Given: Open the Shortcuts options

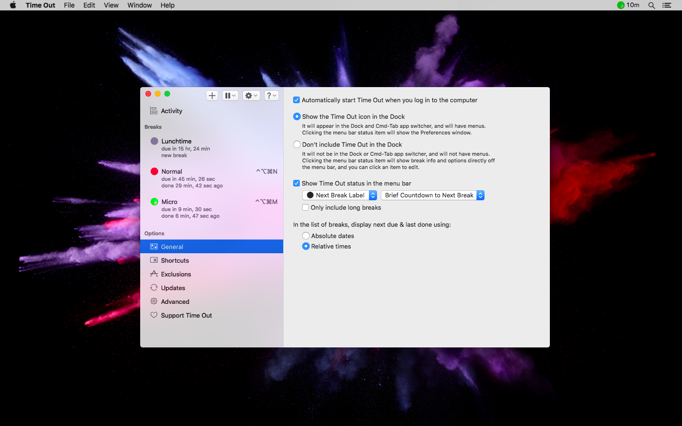Looking at the screenshot, I should coord(212,260).
